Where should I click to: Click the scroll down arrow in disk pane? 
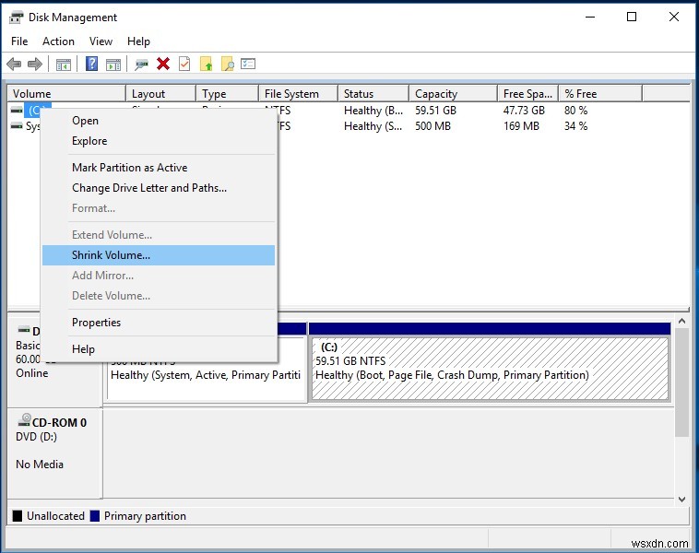click(681, 499)
